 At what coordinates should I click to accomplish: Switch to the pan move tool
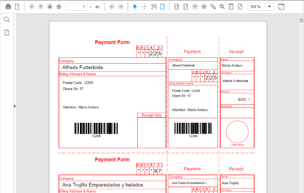pyautogui.click(x=144, y=7)
